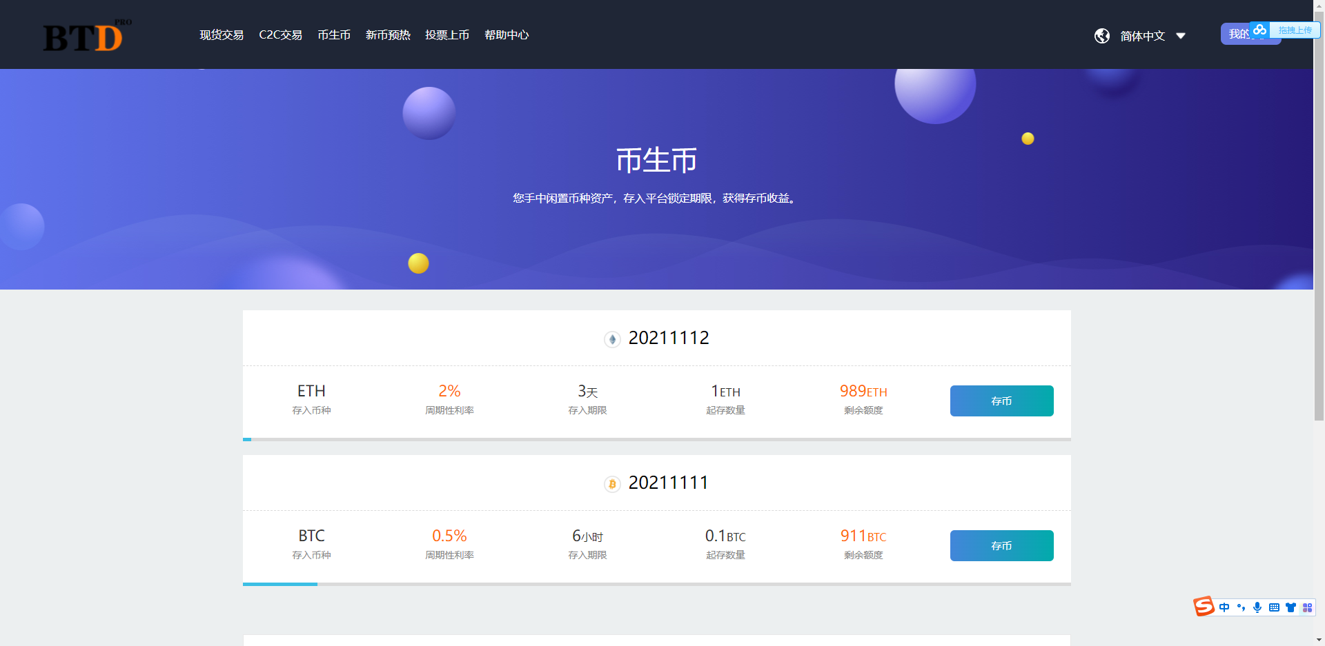This screenshot has height=646, width=1325.
Task: Open the IME toolbox grid icon
Action: point(1307,607)
